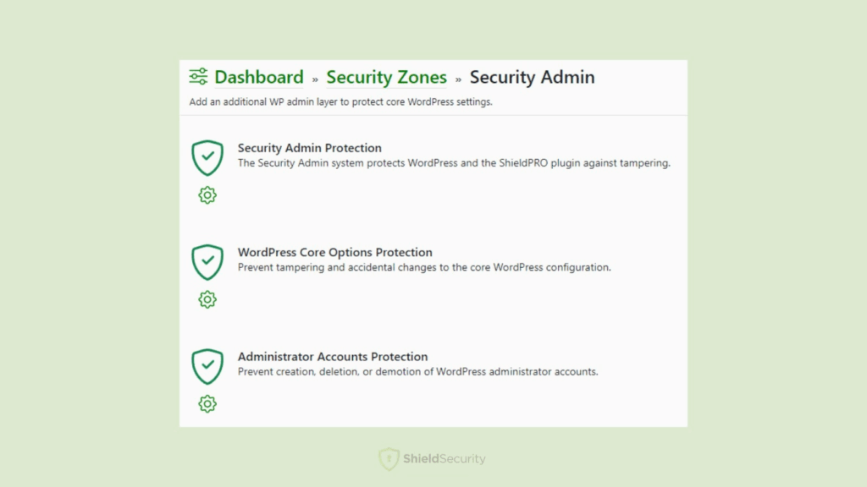The image size is (867, 487).
Task: Click the WordPress Core Options Protection shield
Action: click(x=207, y=262)
